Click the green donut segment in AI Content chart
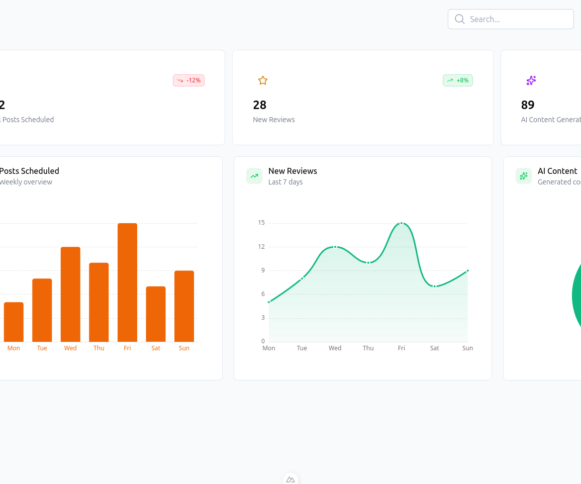 point(576,297)
